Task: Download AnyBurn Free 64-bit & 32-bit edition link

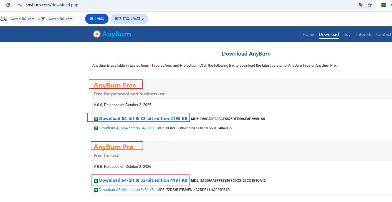Action: [x=143, y=119]
